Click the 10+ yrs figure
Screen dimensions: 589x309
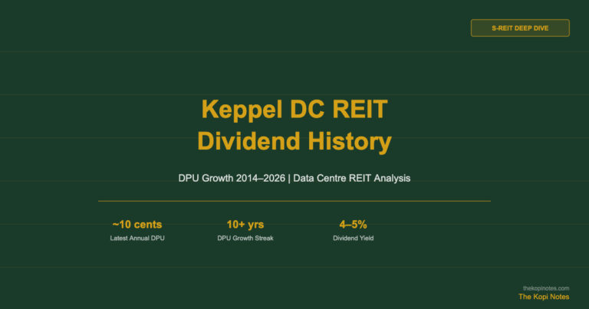click(245, 225)
